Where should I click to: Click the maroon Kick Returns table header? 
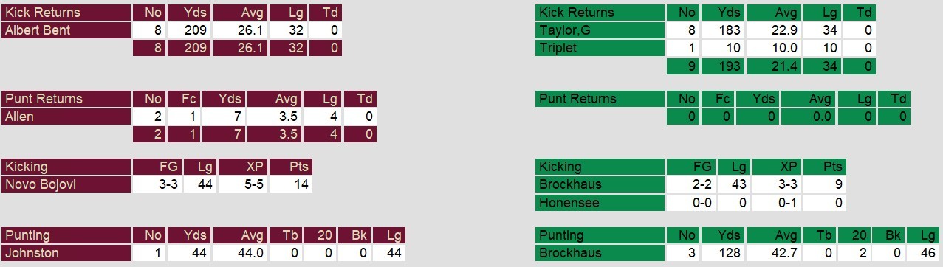66,13
